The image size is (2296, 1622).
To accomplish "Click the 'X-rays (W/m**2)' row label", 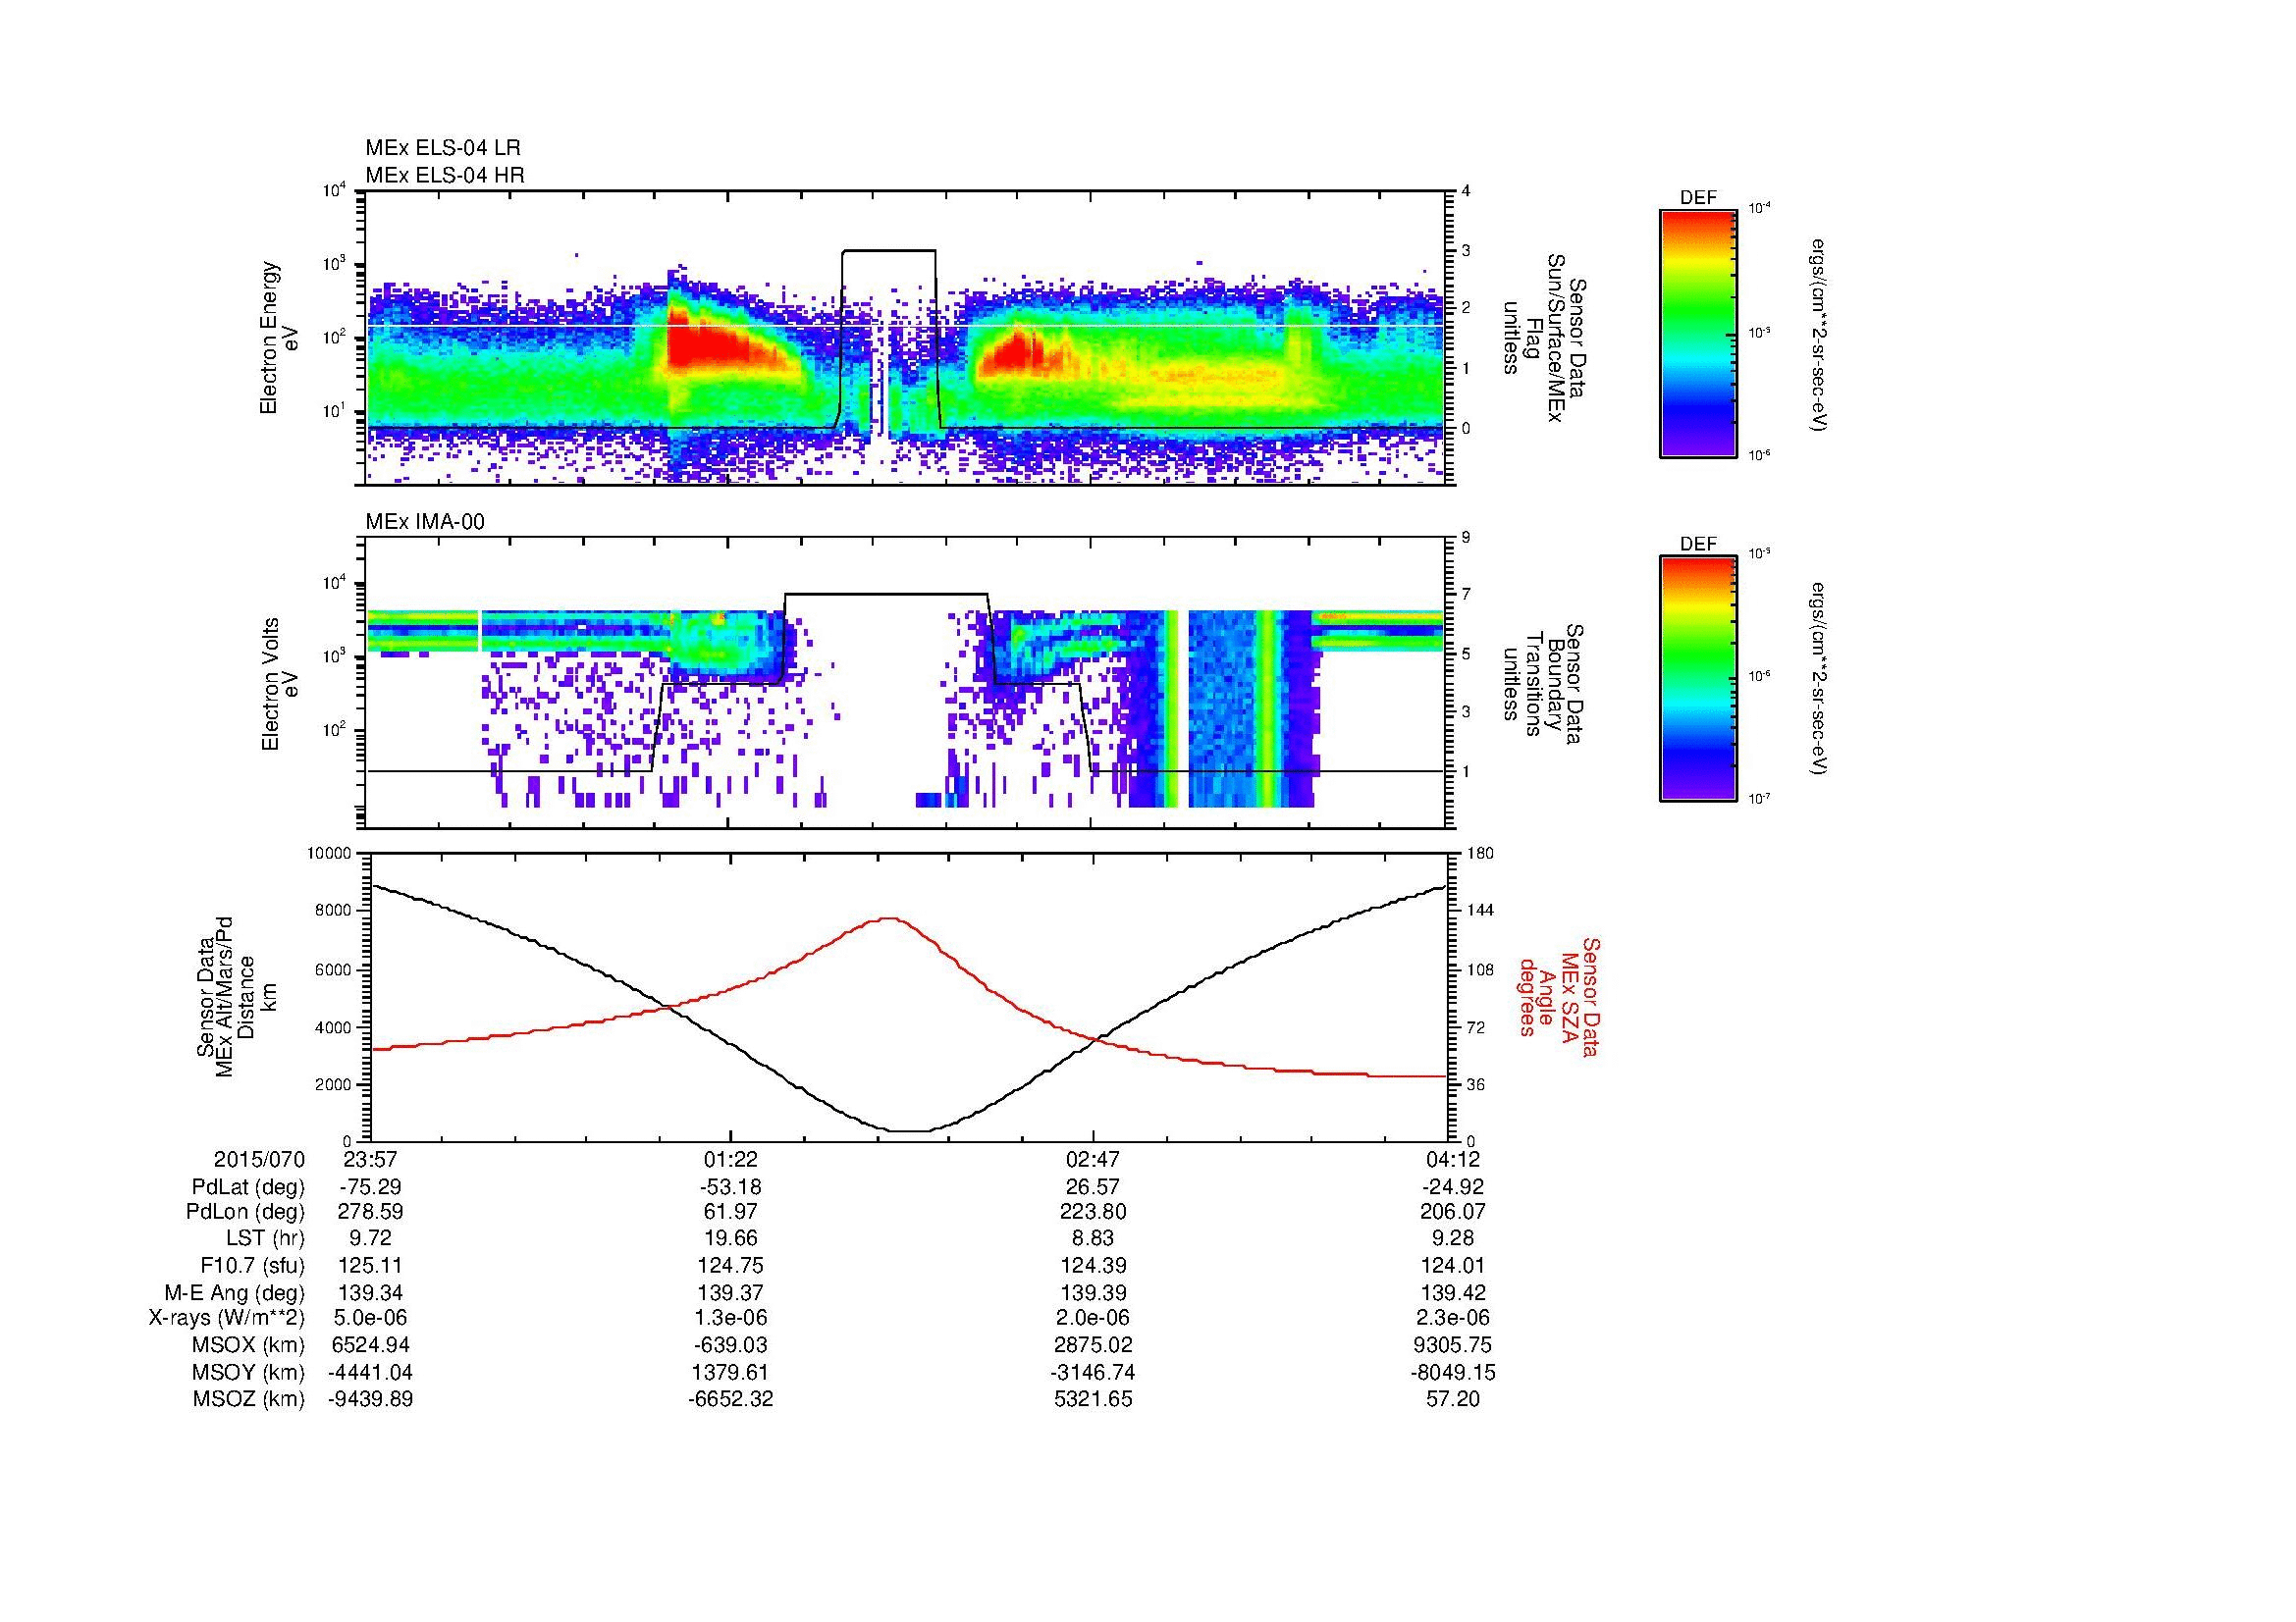I will (227, 1318).
